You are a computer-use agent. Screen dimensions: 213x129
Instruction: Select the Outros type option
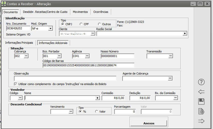[x=100, y=24]
